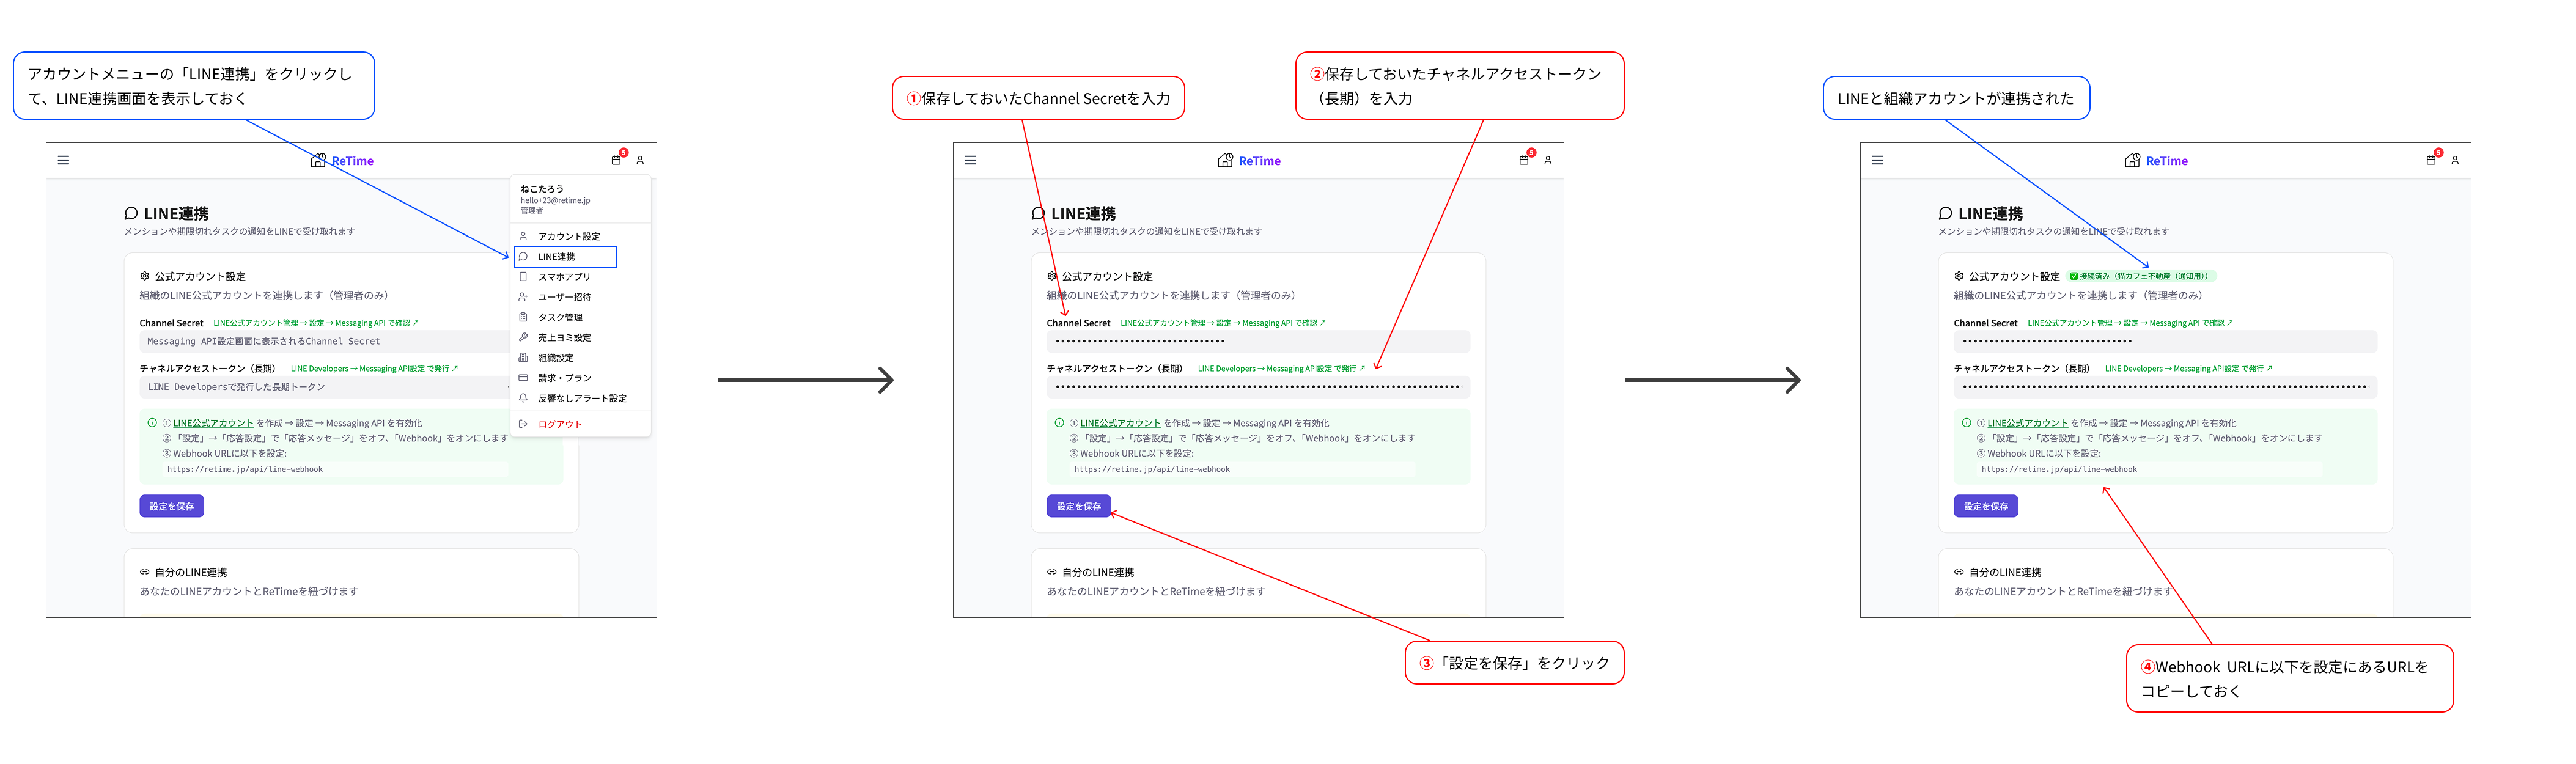Screen dimensions: 2576x764
Task: Click the user account icon in the left screenshot
Action: coord(640,160)
